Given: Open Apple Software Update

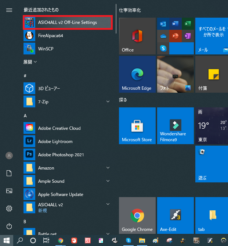Looking at the screenshot, I should (x=68, y=194).
